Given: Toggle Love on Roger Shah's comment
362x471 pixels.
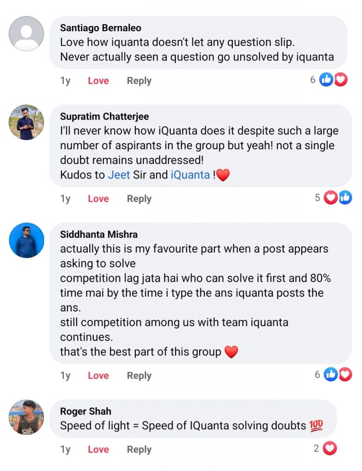Looking at the screenshot, I should pyautogui.click(x=98, y=449).
